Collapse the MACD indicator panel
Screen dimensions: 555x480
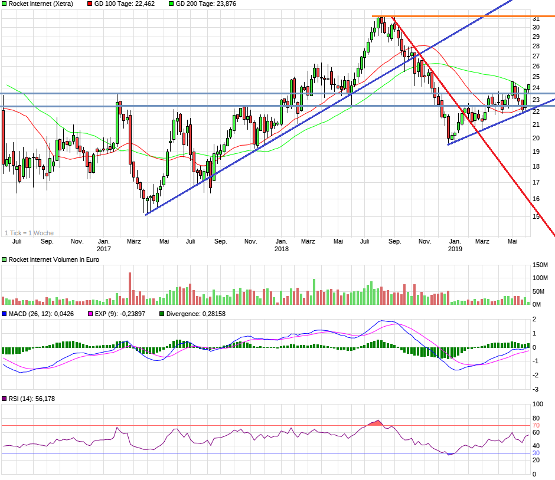5,314
